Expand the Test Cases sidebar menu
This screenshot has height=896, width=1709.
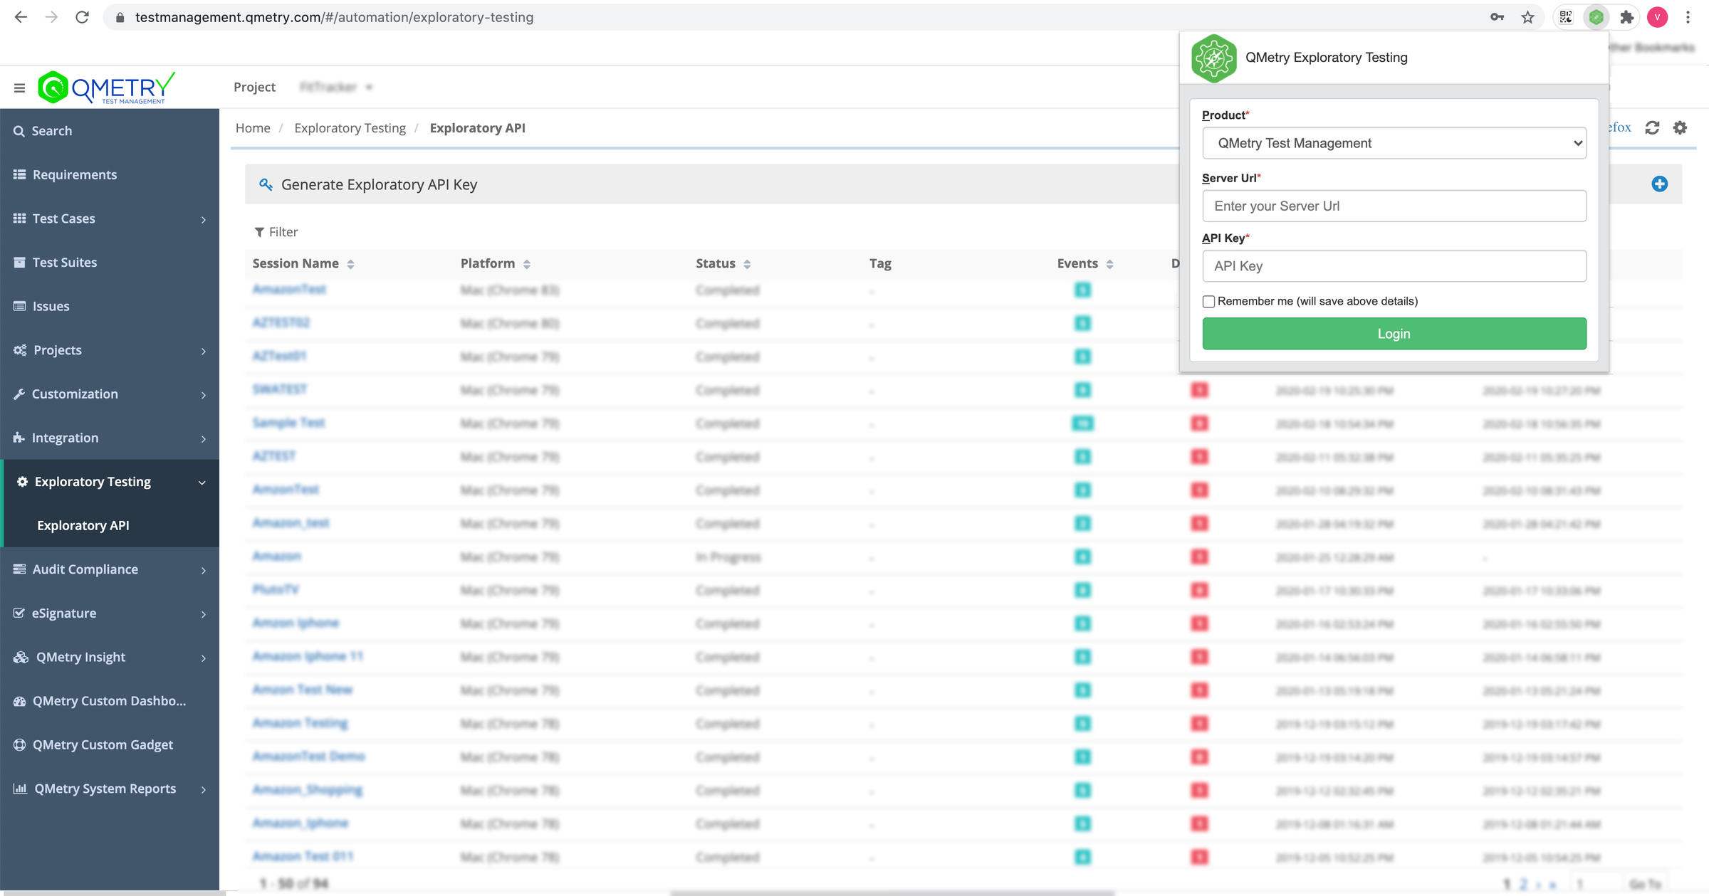coord(204,219)
